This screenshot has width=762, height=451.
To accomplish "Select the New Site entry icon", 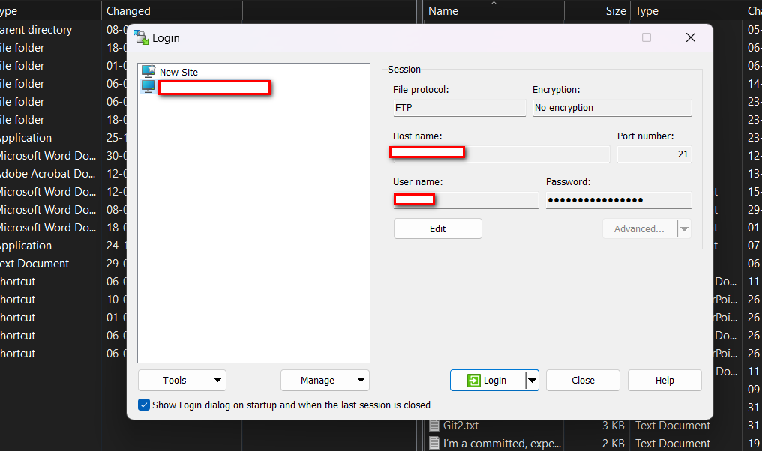I will click(x=147, y=72).
